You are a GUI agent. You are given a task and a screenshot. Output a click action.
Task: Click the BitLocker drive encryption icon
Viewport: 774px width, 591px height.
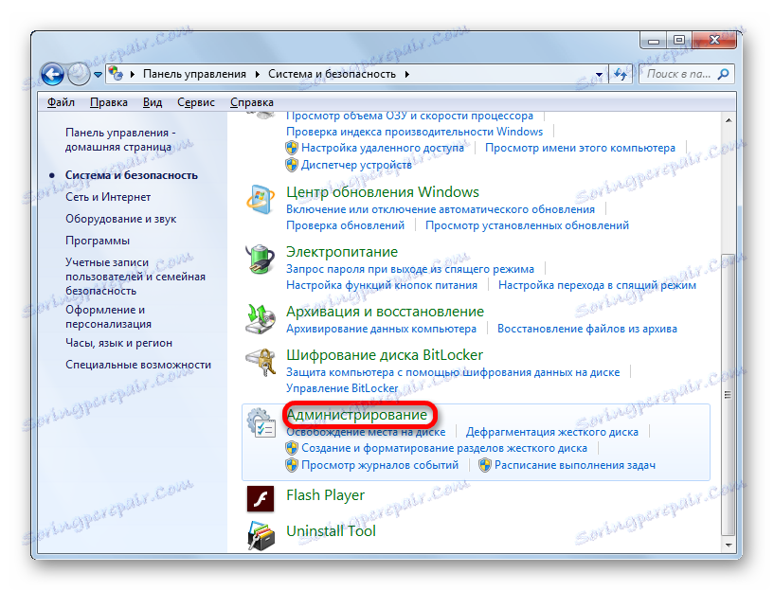click(261, 362)
